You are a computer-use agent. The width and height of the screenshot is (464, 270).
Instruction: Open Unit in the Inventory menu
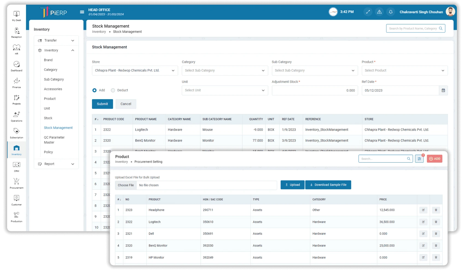tap(47, 108)
